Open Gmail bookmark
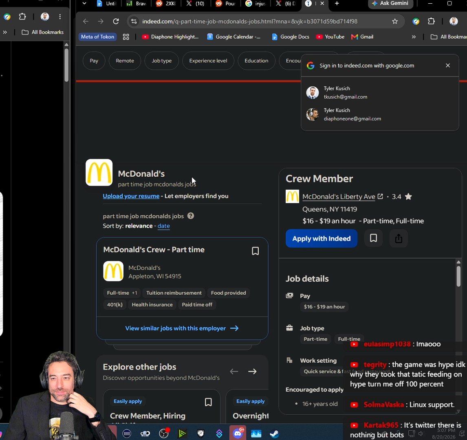Screen dimensions: 467x440 (362, 37)
